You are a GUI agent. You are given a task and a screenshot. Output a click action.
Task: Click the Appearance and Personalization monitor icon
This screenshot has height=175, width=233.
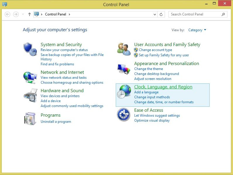(x=124, y=70)
